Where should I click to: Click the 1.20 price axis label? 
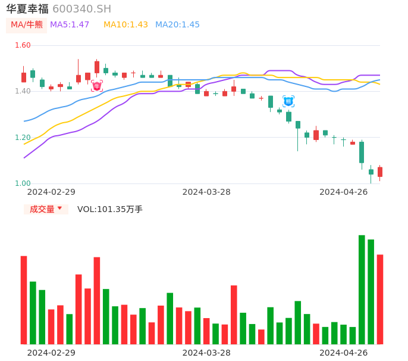23,138
